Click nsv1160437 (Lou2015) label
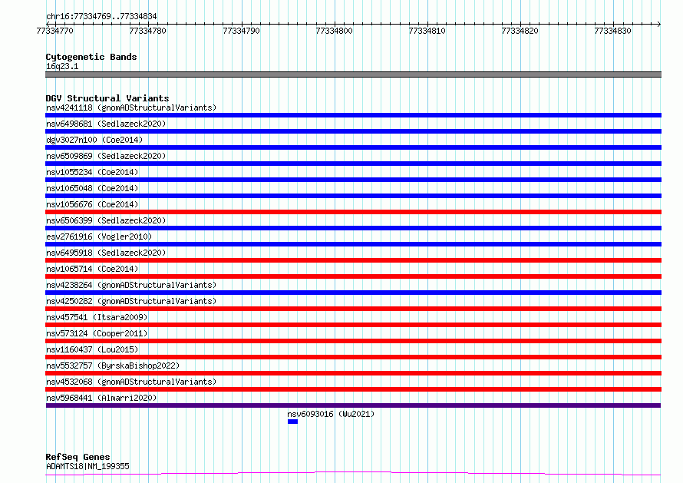 pos(92,349)
